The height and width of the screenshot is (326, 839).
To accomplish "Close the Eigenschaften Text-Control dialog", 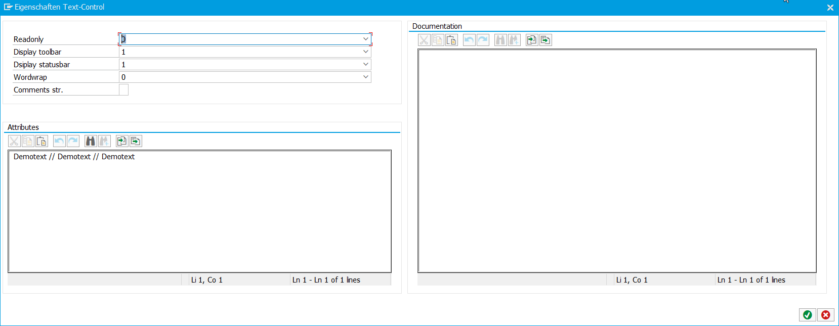I will (830, 8).
